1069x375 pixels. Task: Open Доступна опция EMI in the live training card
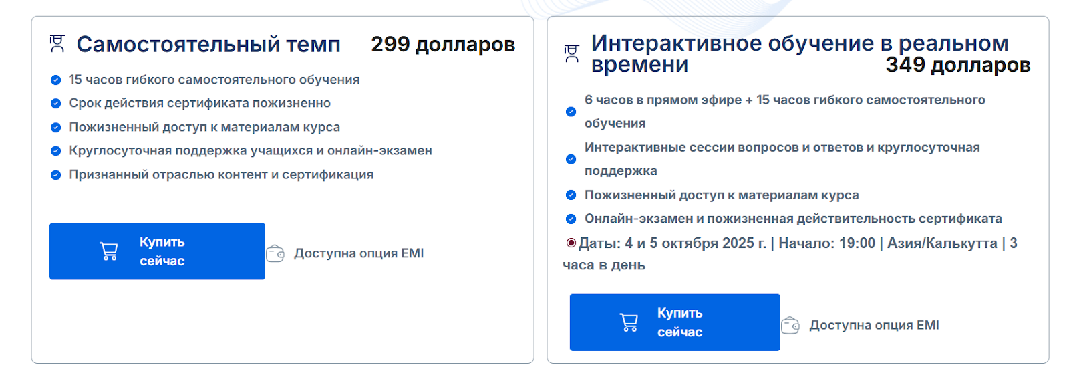tap(874, 325)
